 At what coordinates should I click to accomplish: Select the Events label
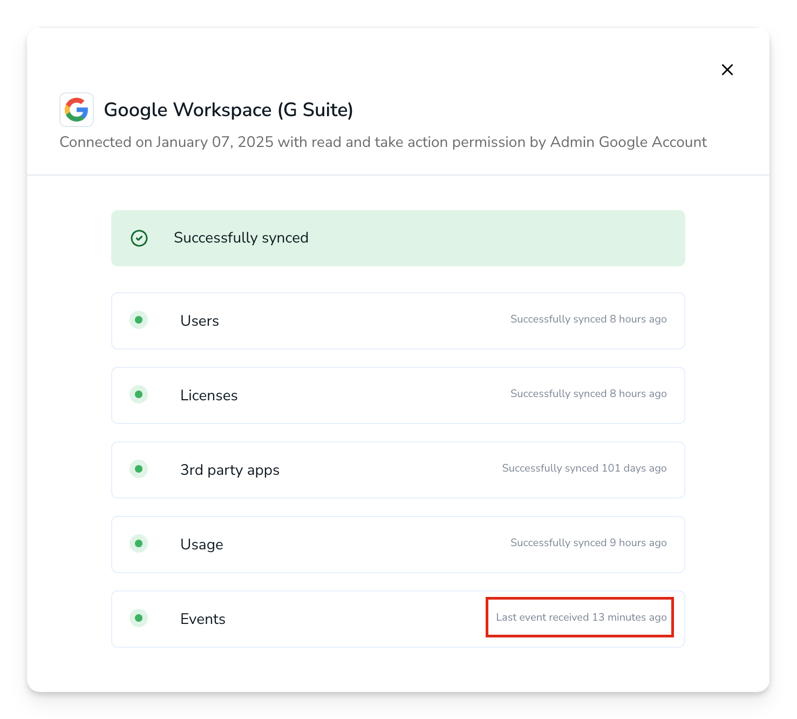click(203, 619)
